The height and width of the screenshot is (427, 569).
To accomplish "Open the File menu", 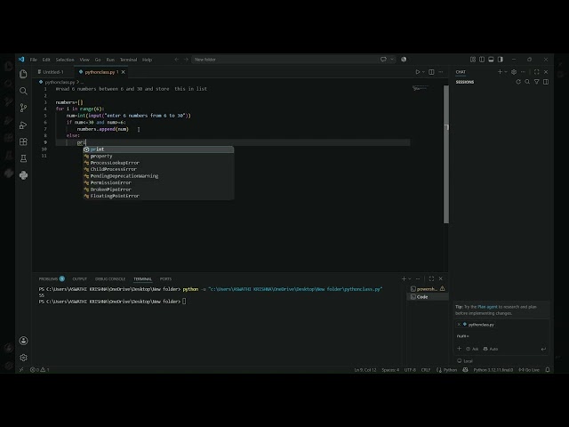I will tap(34, 60).
